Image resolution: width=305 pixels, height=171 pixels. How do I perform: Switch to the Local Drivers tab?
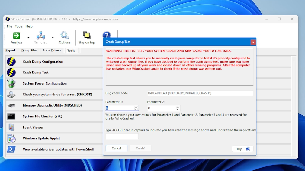[52, 51]
